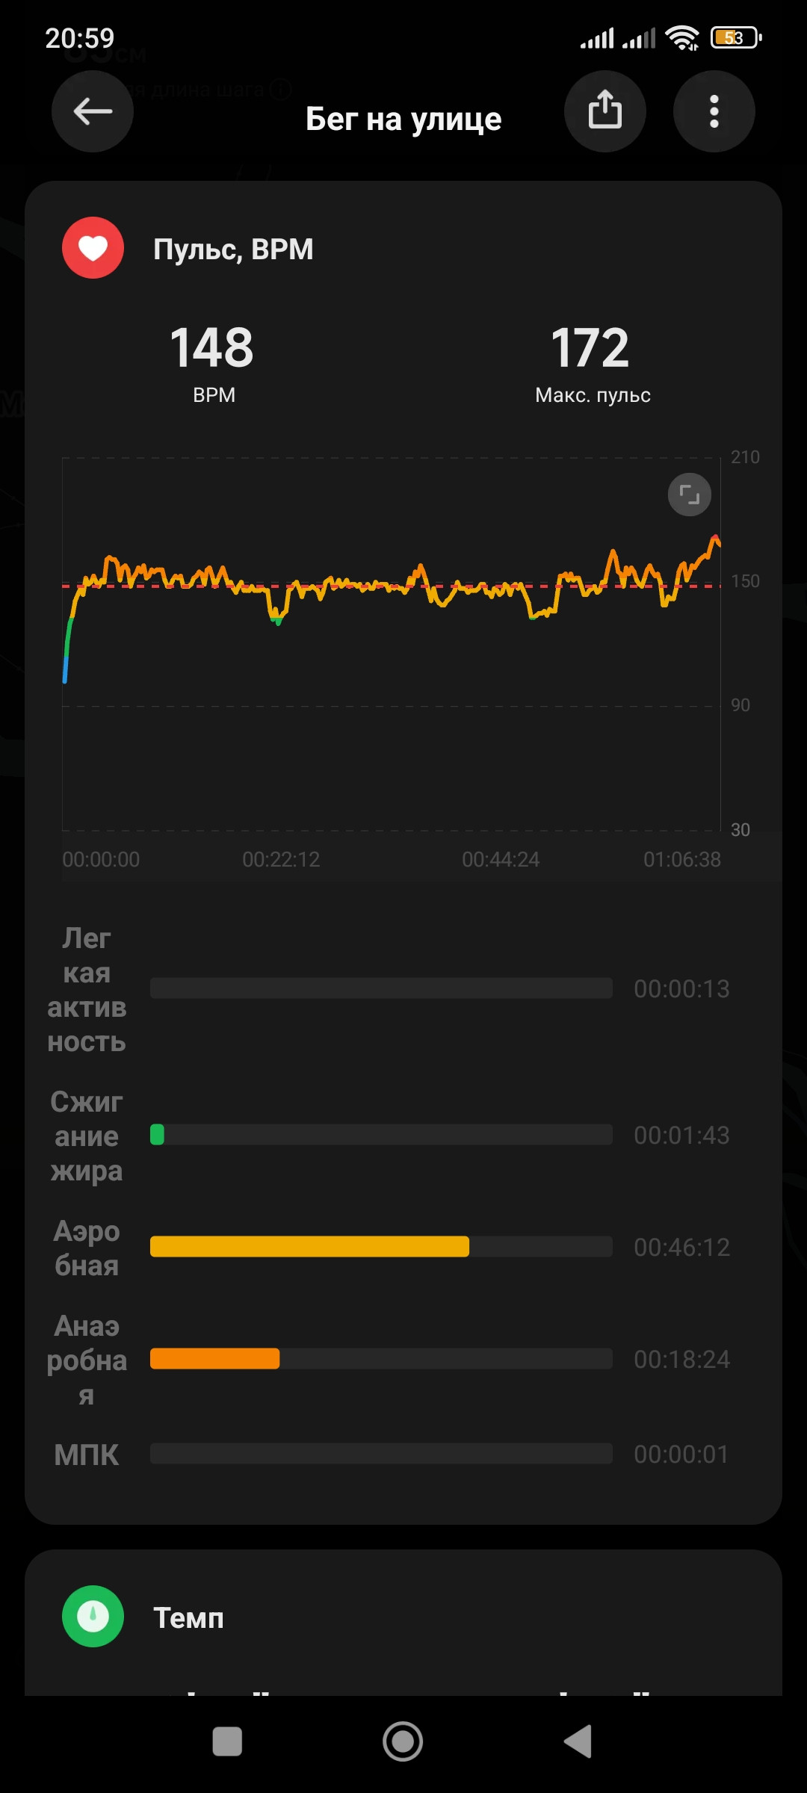Tap the Wi-Fi status icon
This screenshot has height=1793, width=807.
coord(682,37)
